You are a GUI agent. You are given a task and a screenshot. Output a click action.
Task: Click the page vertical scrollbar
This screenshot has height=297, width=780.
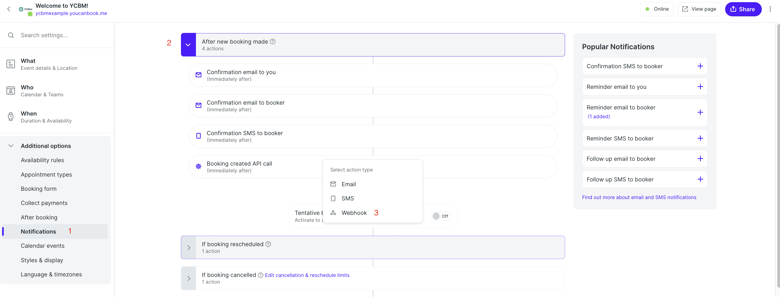(x=778, y=156)
